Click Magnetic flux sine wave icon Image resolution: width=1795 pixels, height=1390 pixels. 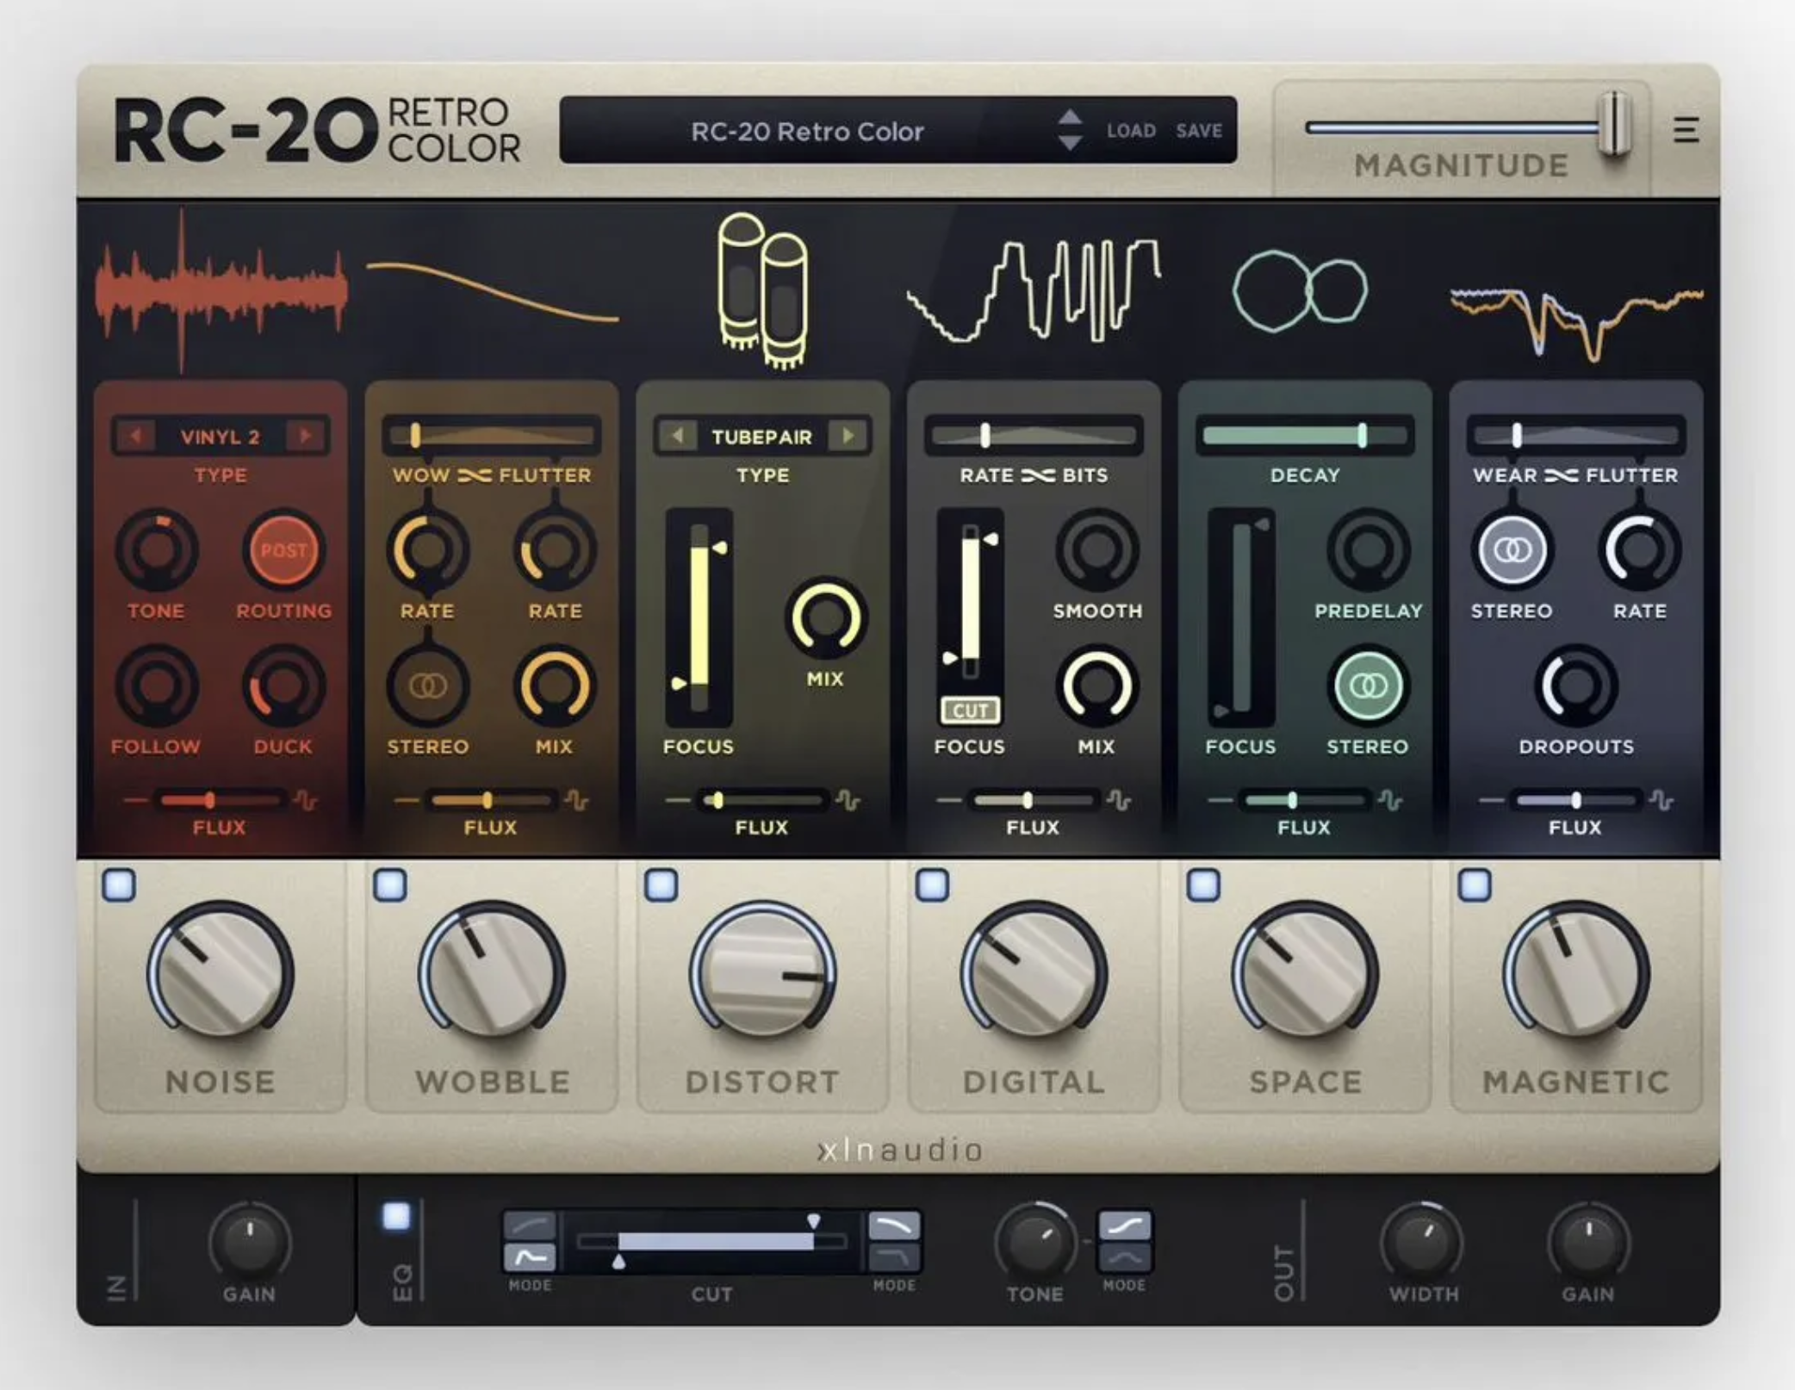(x=1661, y=800)
